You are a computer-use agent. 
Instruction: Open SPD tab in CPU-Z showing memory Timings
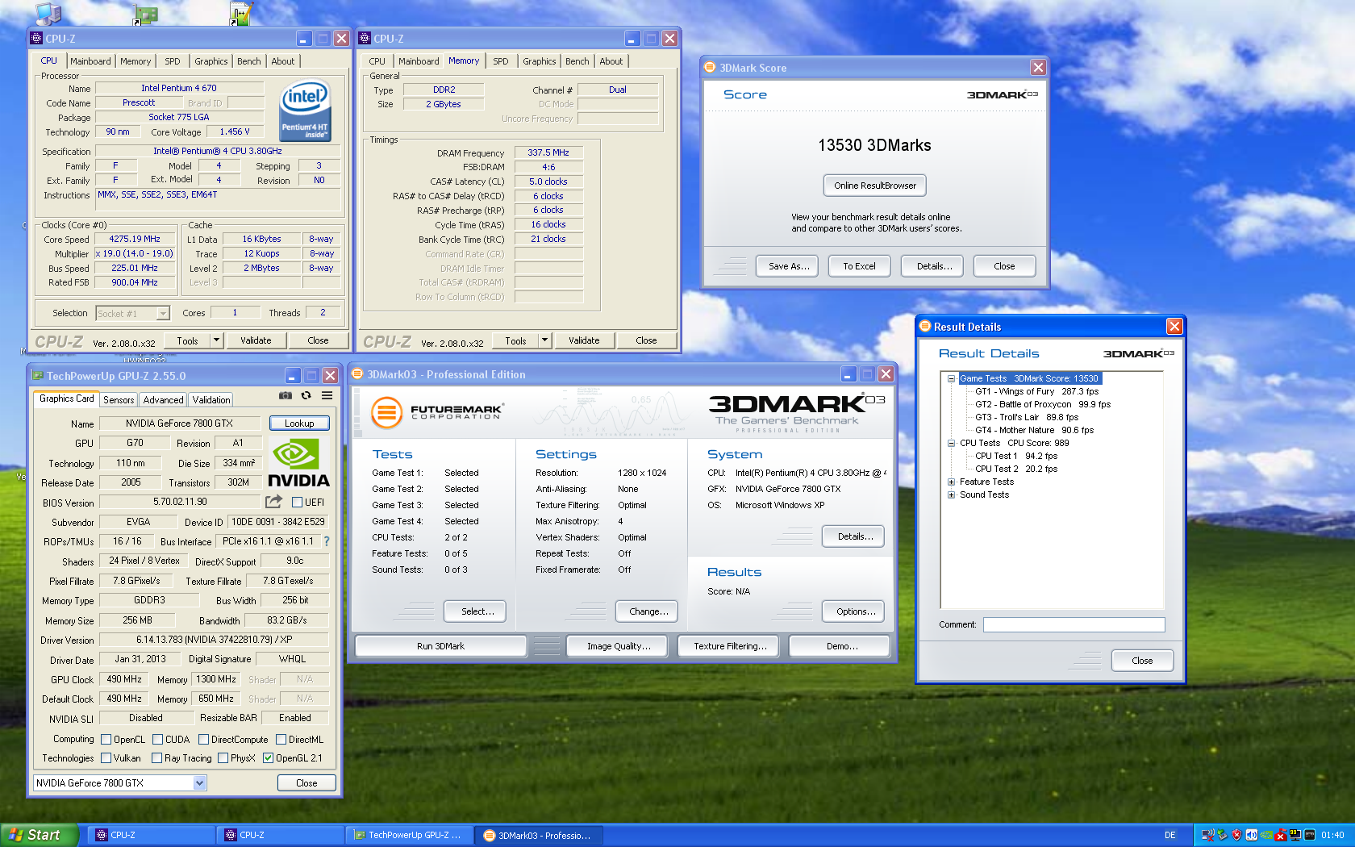(501, 61)
